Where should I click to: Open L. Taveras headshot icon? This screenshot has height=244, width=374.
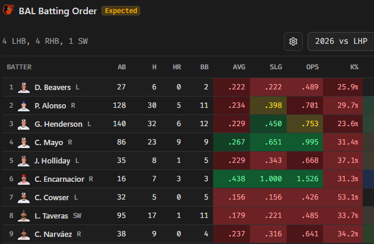24,216
